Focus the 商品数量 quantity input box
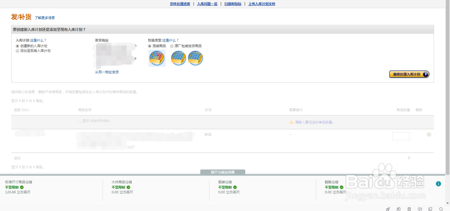 coord(401,136)
